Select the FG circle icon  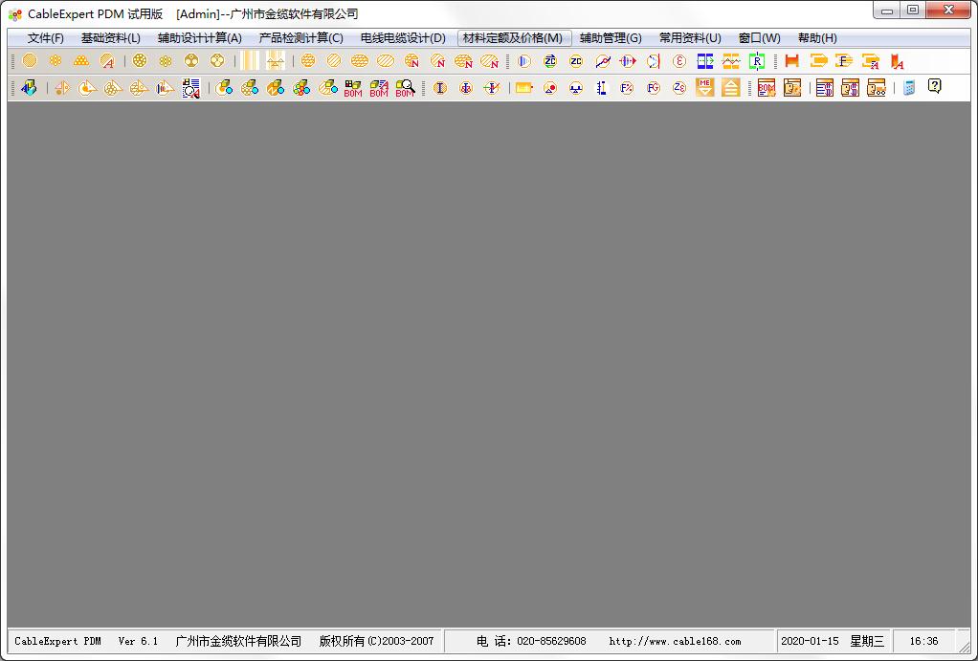pyautogui.click(x=653, y=88)
